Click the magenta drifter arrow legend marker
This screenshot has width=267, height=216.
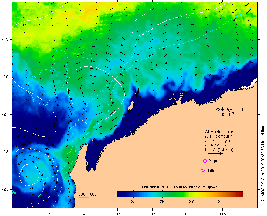tap(203, 171)
